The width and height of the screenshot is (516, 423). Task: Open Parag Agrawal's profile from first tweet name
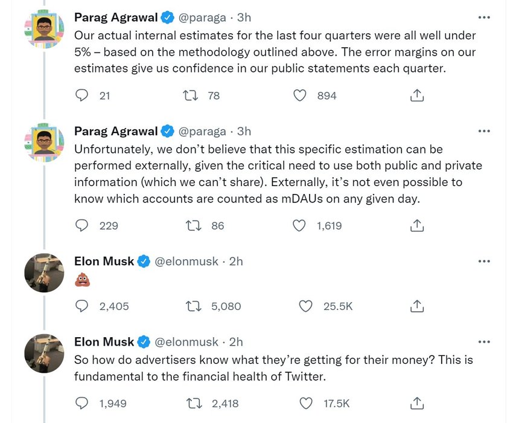coord(116,17)
